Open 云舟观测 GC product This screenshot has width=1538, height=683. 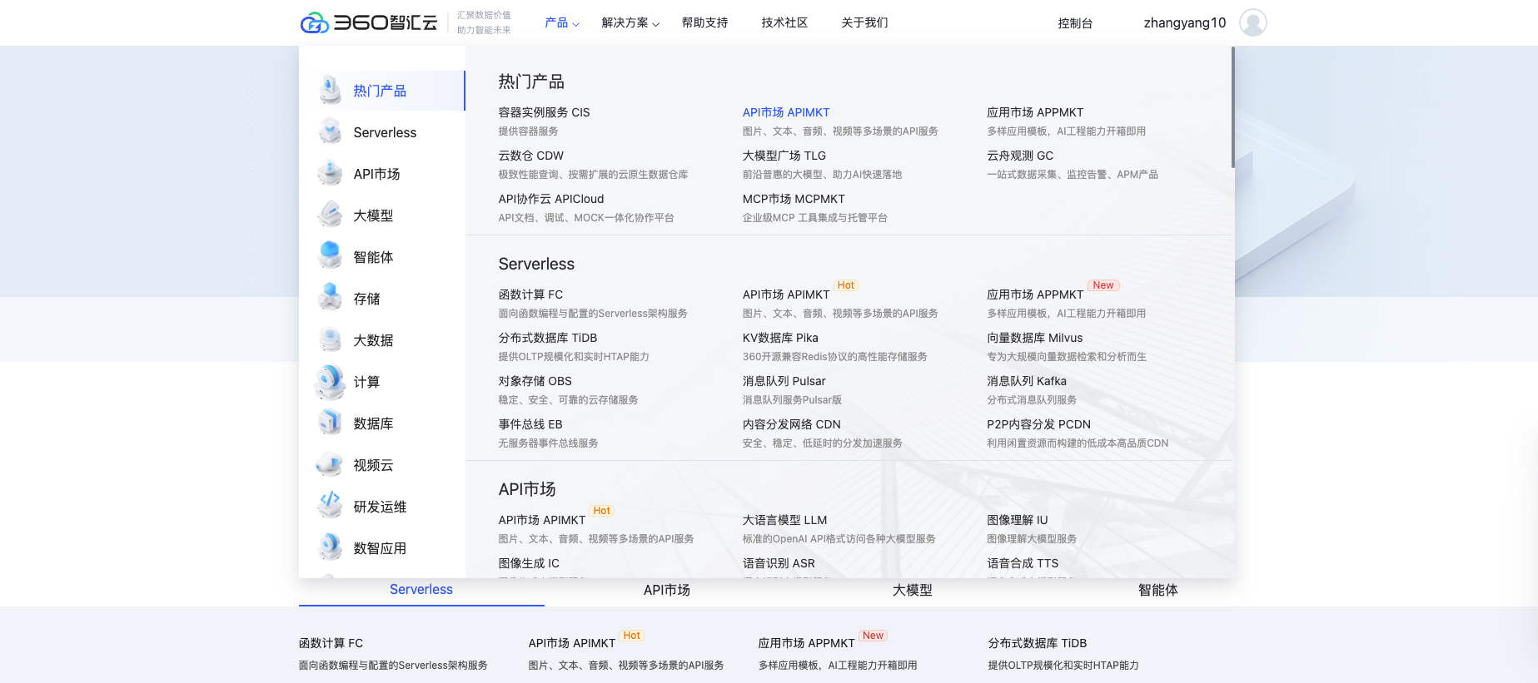click(1020, 156)
